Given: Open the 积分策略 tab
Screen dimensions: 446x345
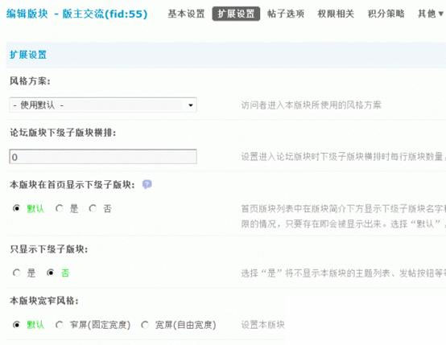Looking at the screenshot, I should pyautogui.click(x=386, y=14).
